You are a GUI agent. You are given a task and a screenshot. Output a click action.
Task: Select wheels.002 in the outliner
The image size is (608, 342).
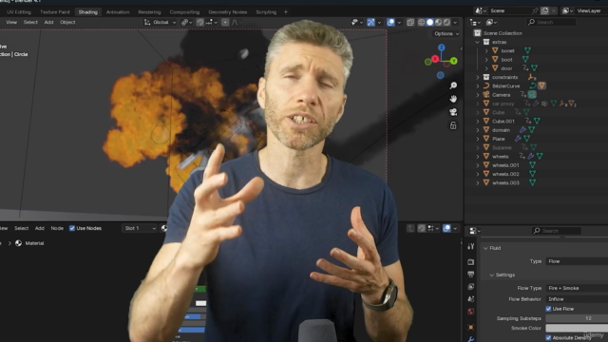[x=505, y=174]
